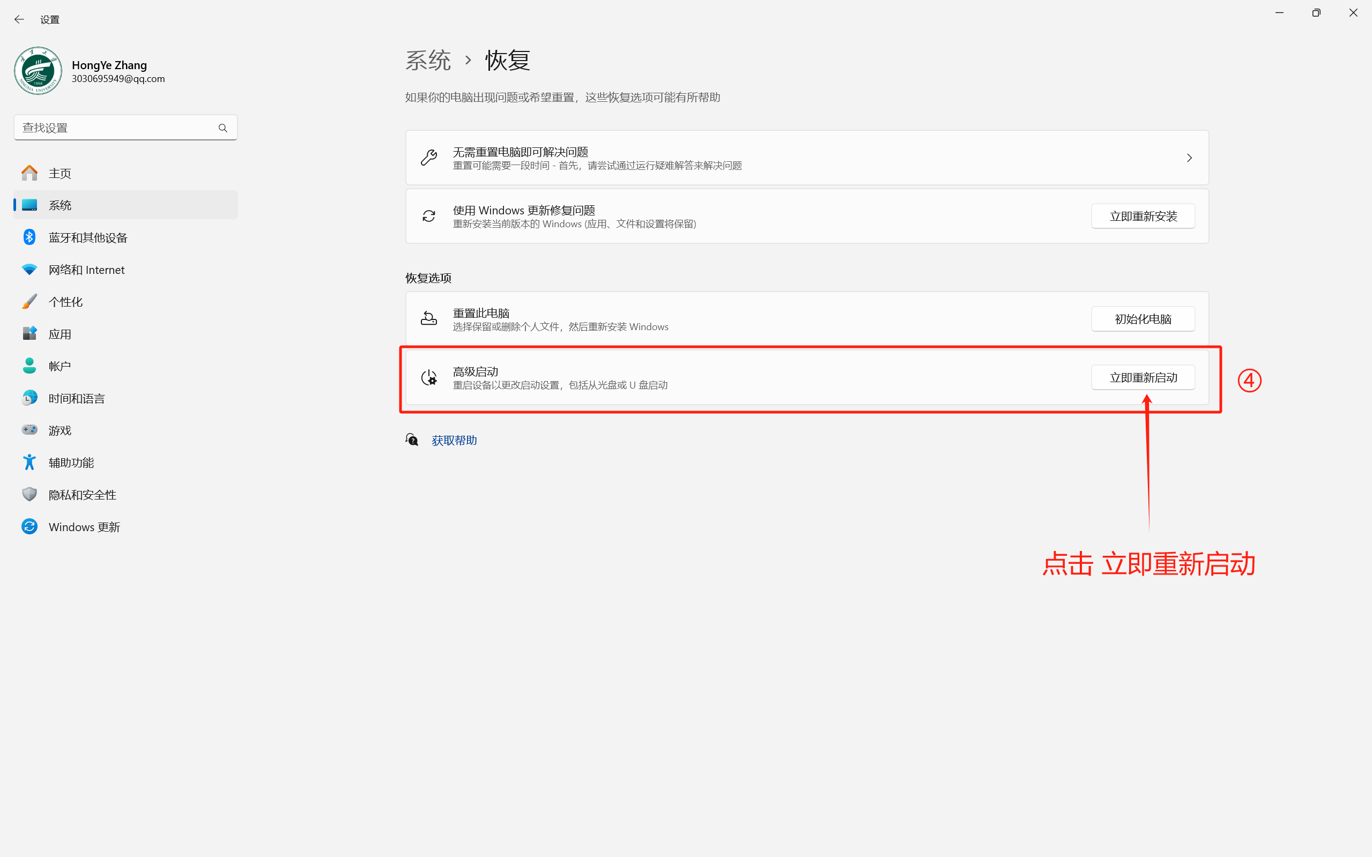Open Home via house icon
1372x857 pixels.
[29, 173]
